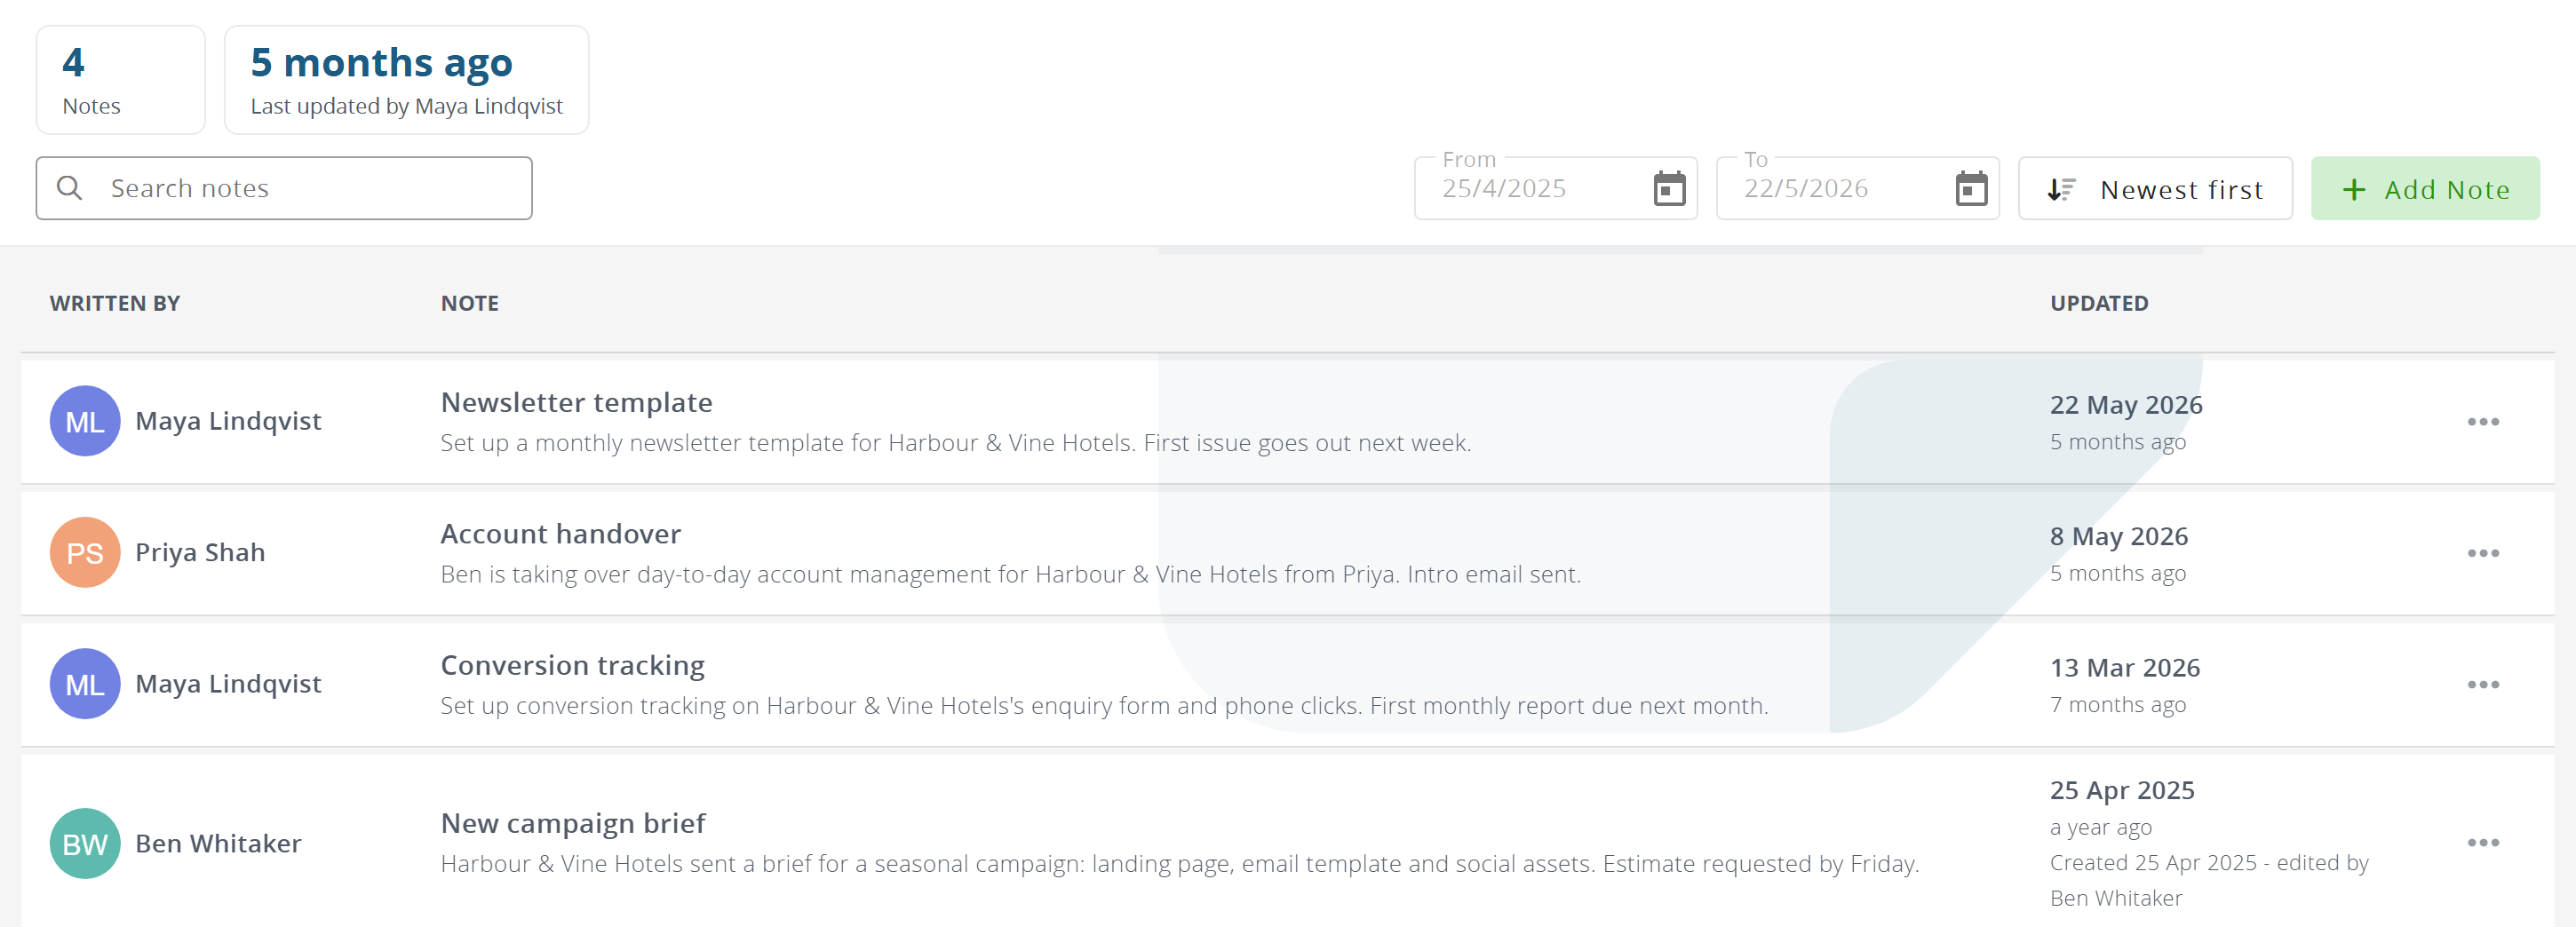Click Priya Shah's PS avatar
2576x927 pixels.
coord(85,552)
